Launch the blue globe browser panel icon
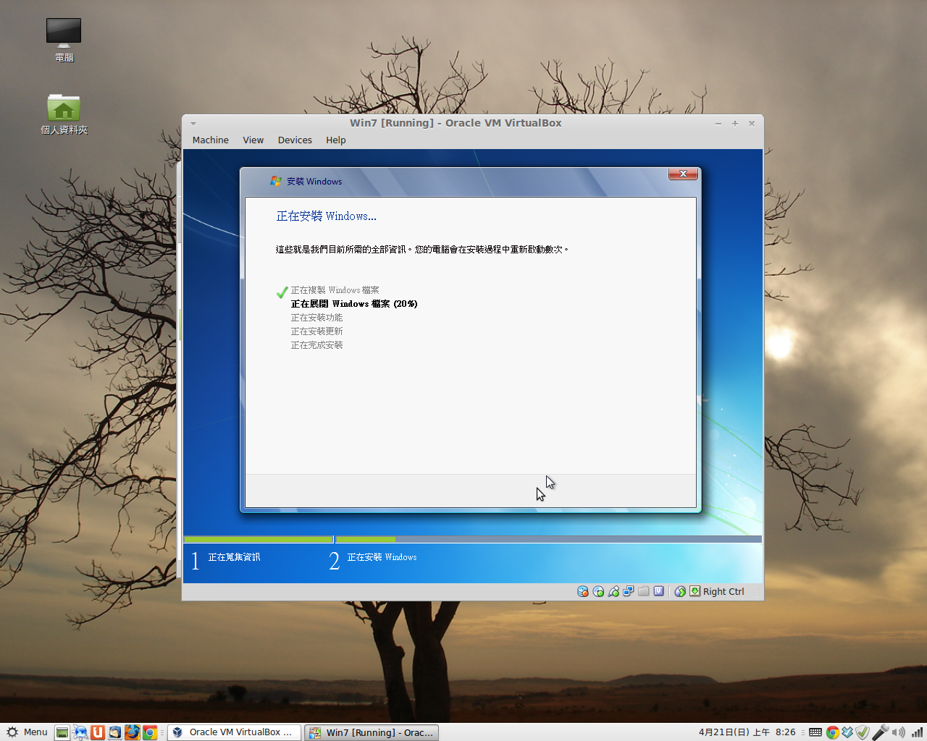This screenshot has width=927, height=741. pos(80,732)
